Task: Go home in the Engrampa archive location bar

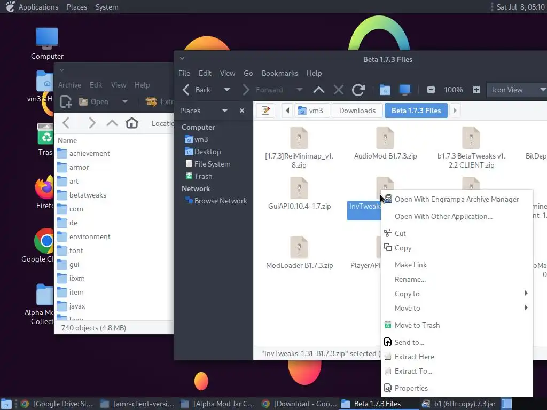Action: [x=132, y=123]
